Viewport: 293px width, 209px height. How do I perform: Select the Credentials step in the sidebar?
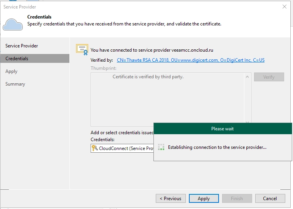(x=17, y=59)
